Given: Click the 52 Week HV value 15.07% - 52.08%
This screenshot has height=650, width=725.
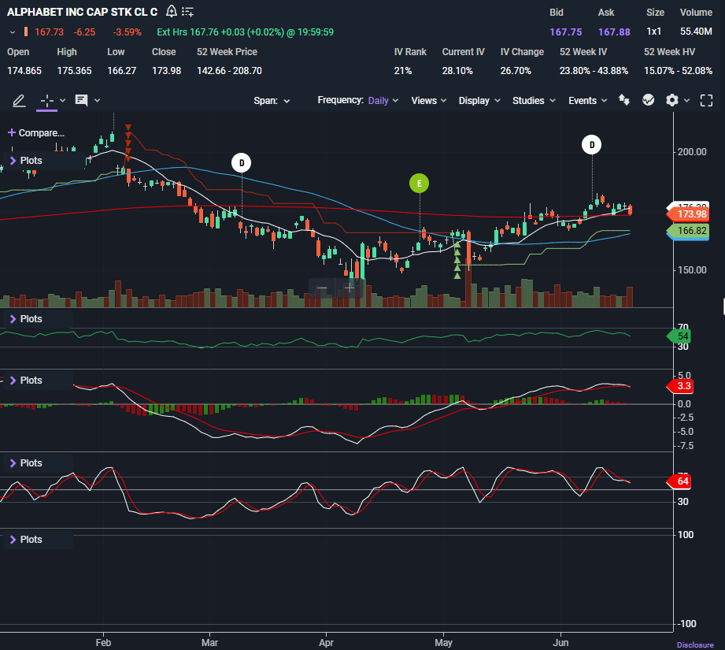Looking at the screenshot, I should pyautogui.click(x=679, y=71).
